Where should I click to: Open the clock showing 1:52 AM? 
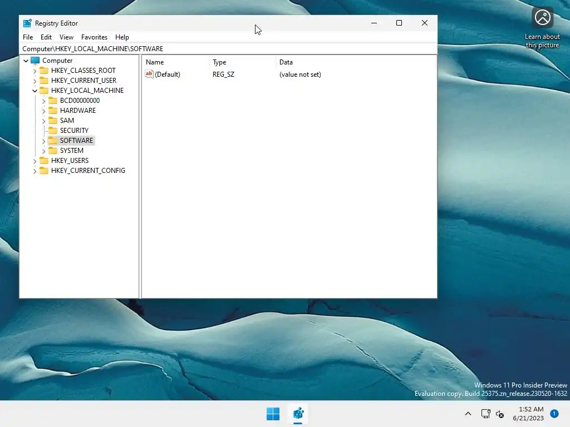click(528, 414)
